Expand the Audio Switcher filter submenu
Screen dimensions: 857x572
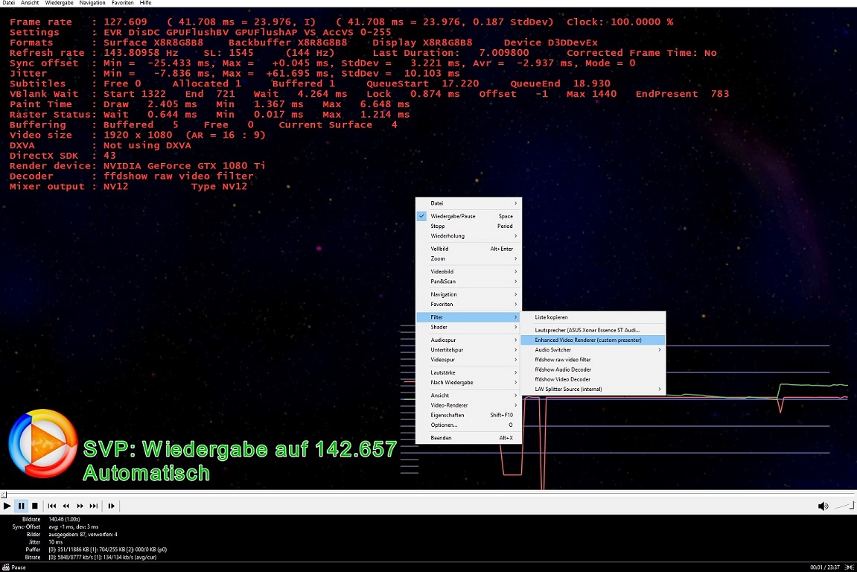593,349
